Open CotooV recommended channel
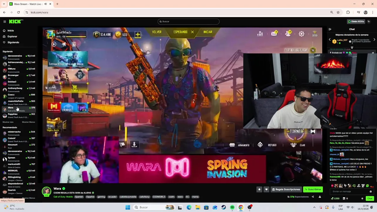The width and height of the screenshot is (377, 212). 19,140
